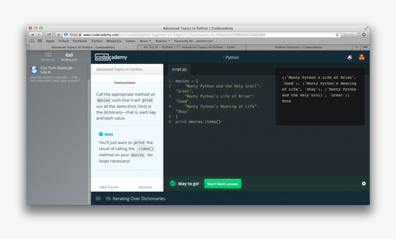Open the Top Sites grid icon

(x=40, y=41)
